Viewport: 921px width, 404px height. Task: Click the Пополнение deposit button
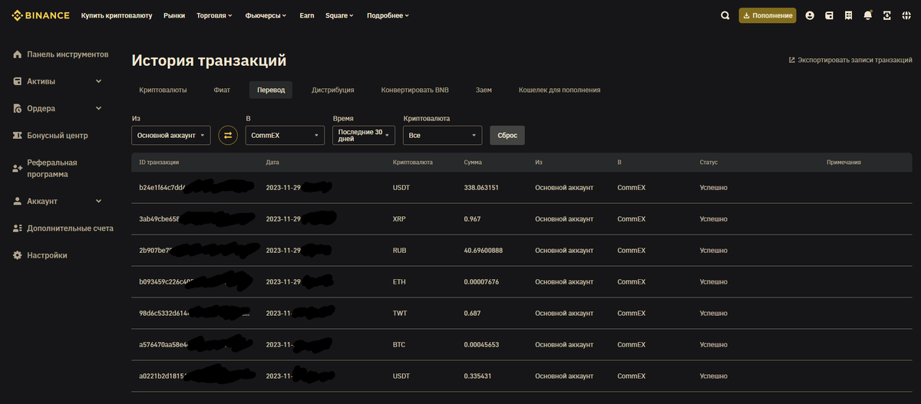767,15
